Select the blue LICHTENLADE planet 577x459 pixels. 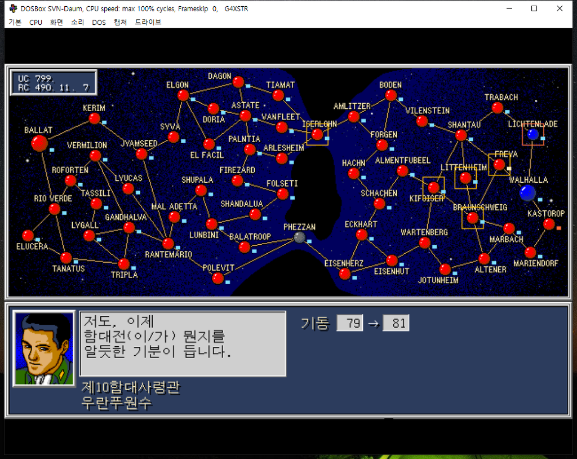(x=533, y=134)
